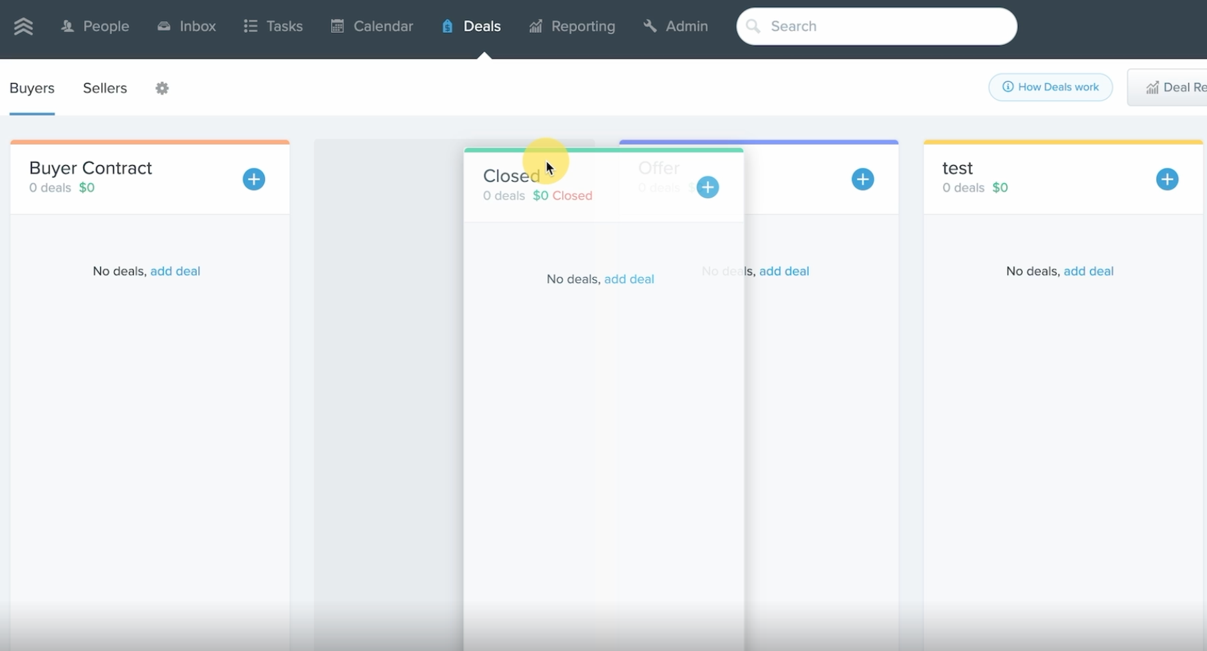Add a deal to Buyer Contract stage
1207x651 pixels.
point(253,179)
